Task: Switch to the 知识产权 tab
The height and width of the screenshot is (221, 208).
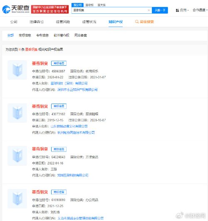Action: [x=116, y=22]
